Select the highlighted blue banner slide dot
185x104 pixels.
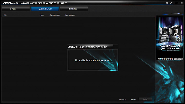tap(161, 59)
